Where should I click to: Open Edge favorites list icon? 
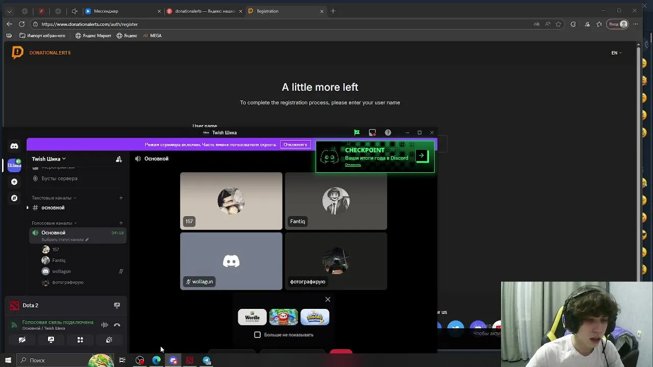[599, 24]
